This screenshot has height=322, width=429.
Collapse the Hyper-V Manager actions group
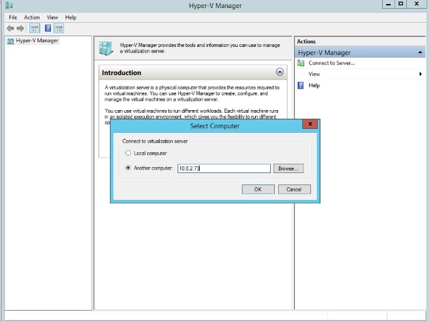tap(420, 52)
